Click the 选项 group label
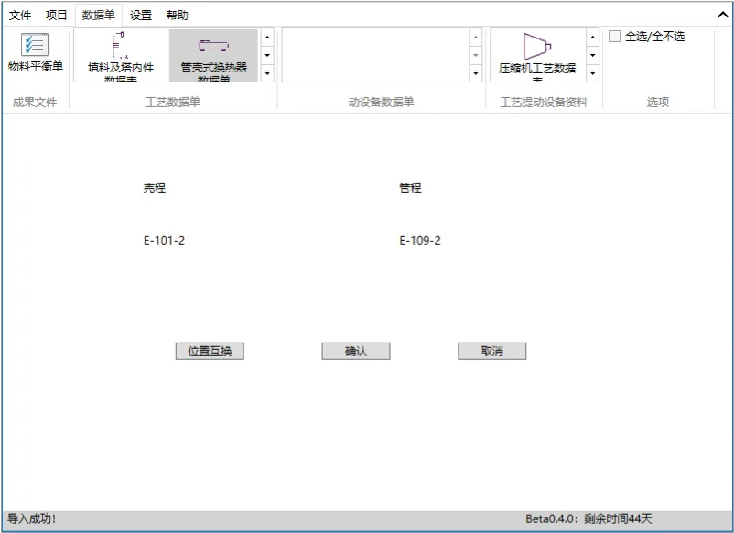 [658, 102]
